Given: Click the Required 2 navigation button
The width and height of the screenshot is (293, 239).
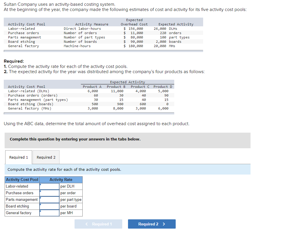Looking at the screenshot, I should [x=152, y=224].
